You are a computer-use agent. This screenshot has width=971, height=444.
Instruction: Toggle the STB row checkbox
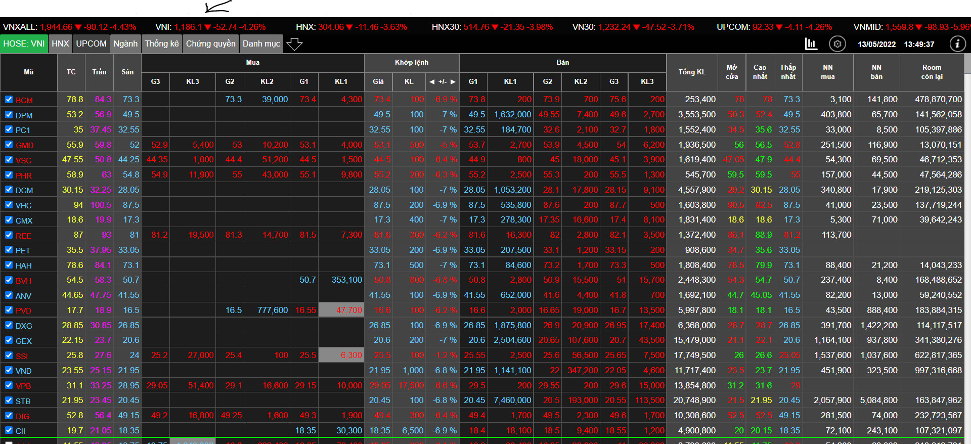click(9, 401)
